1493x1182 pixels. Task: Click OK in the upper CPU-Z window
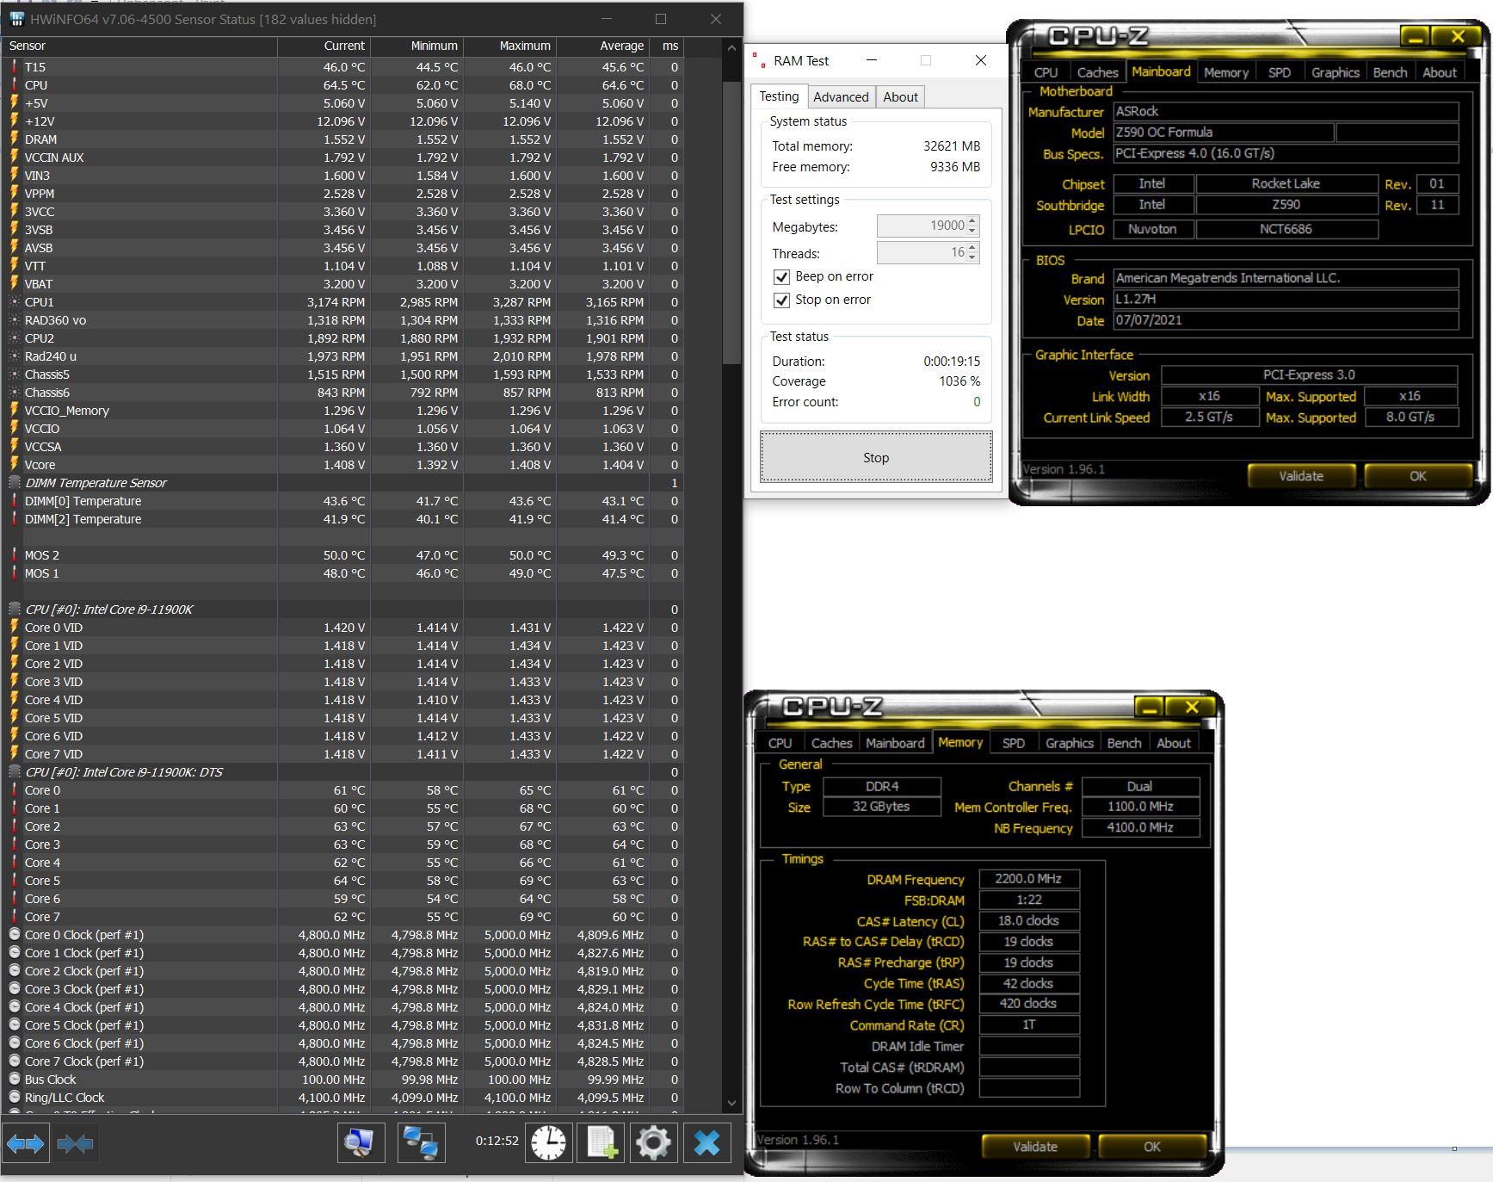click(x=1417, y=476)
